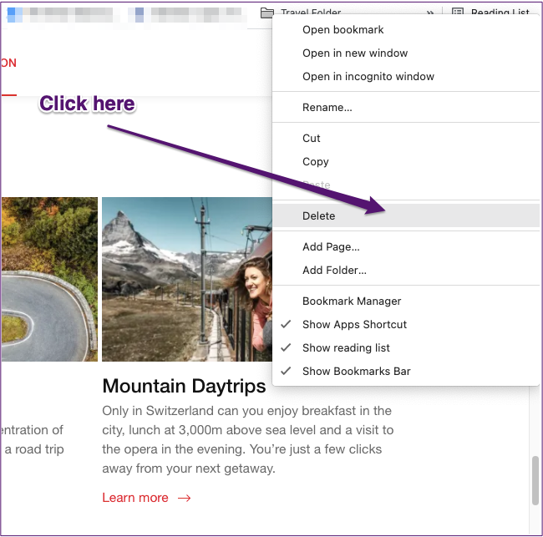
Task: Expand the bookmarks overflow chevron
Action: [429, 13]
